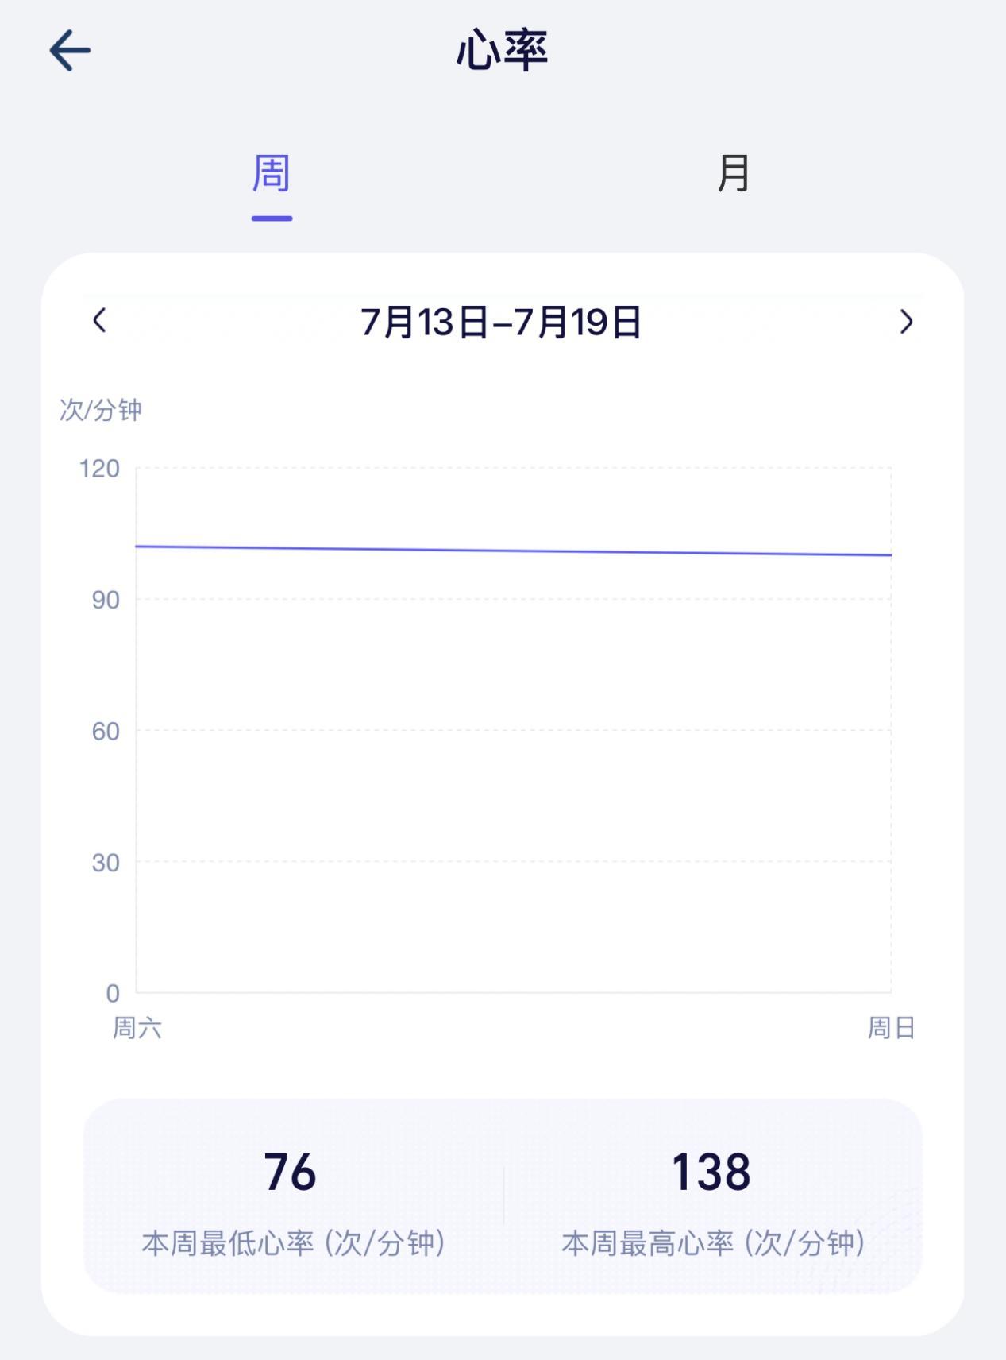Tap the 周日 axis label
This screenshot has height=1360, width=1006.
click(x=891, y=1027)
